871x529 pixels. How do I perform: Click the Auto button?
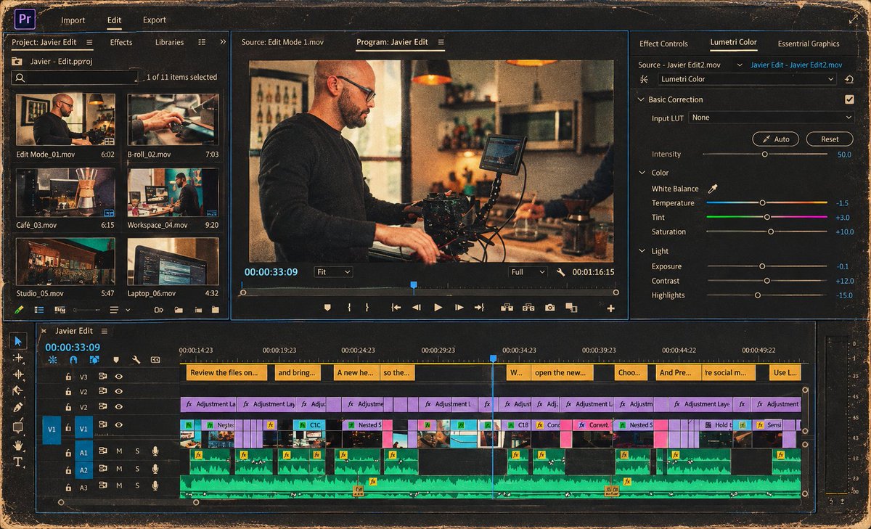pos(776,139)
